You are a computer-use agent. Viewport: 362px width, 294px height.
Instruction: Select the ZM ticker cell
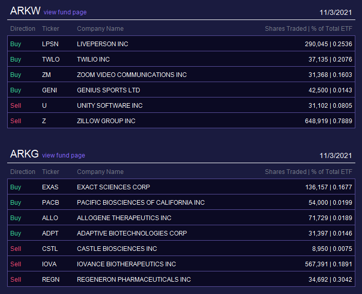coord(46,75)
